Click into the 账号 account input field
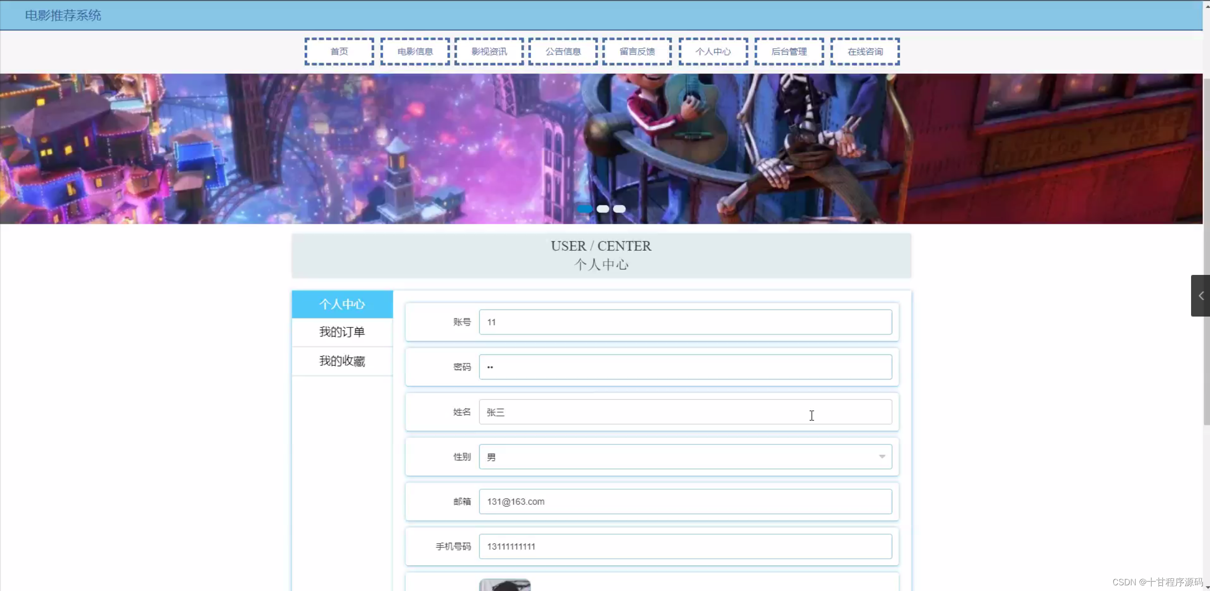Image resolution: width=1210 pixels, height=591 pixels. (685, 322)
